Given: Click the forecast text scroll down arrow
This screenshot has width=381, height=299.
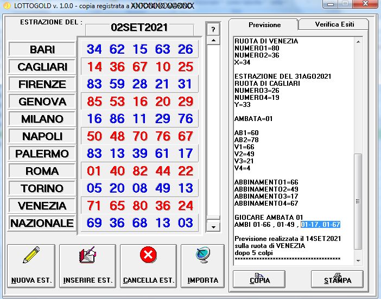Looking at the screenshot, I should [x=358, y=261].
